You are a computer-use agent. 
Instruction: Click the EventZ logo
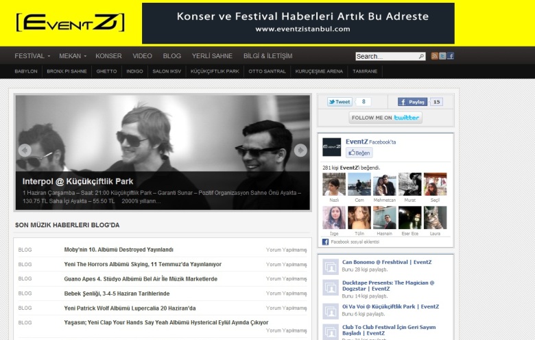70,23
